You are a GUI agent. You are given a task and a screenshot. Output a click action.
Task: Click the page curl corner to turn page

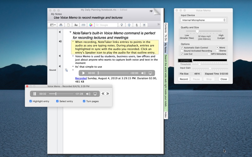tap(157, 12)
